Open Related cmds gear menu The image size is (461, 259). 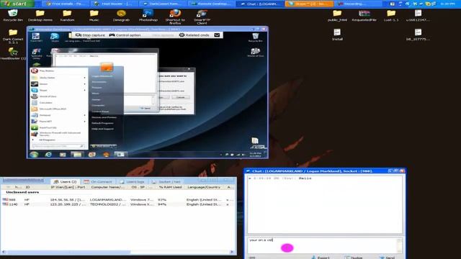194,35
